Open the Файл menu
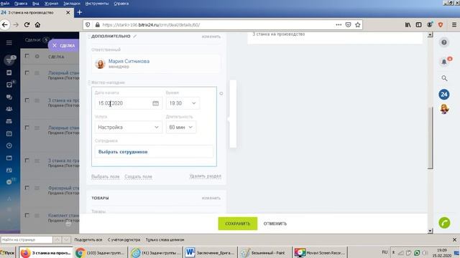The image size is (460, 258). click(5, 4)
